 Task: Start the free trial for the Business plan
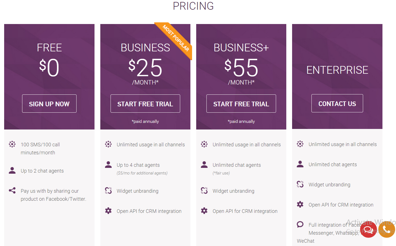[x=145, y=104]
